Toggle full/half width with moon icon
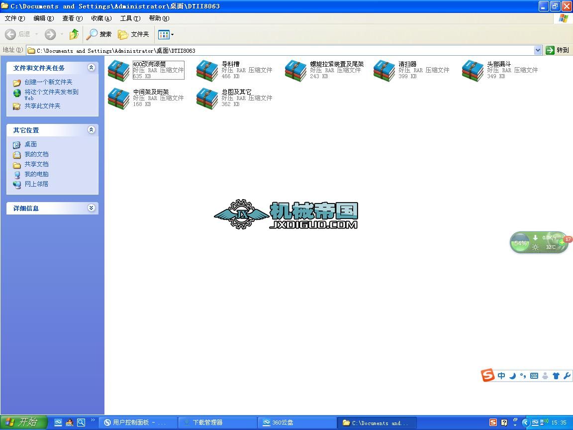Screen dimensions: 573x430 [x=512, y=376]
